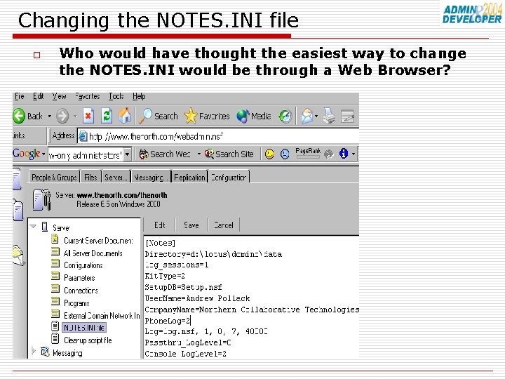Expand the Messaging tree node
This screenshot has height=379, width=505.
click(x=34, y=351)
